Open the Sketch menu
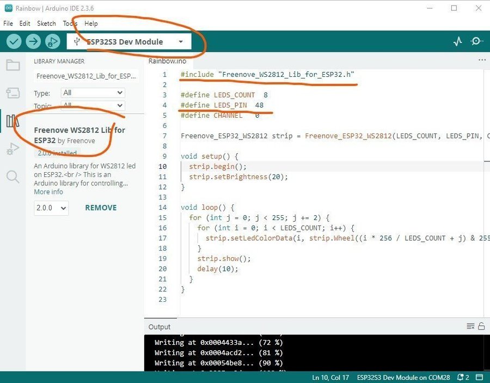490x383 pixels. point(46,23)
